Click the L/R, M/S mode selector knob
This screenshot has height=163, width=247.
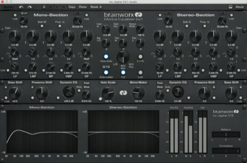[123, 57]
